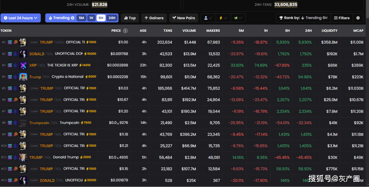The height and width of the screenshot is (187, 369).
Task: Click the CLMM badge in row #7
Action: coord(34,111)
